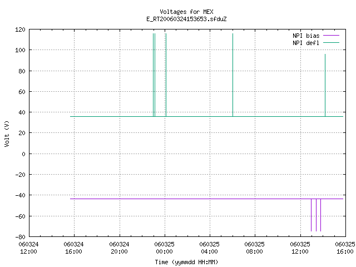The height and width of the screenshot is (267, 356).
Task: Click the x-axis label 060325 16:00
Action: tap(345, 248)
